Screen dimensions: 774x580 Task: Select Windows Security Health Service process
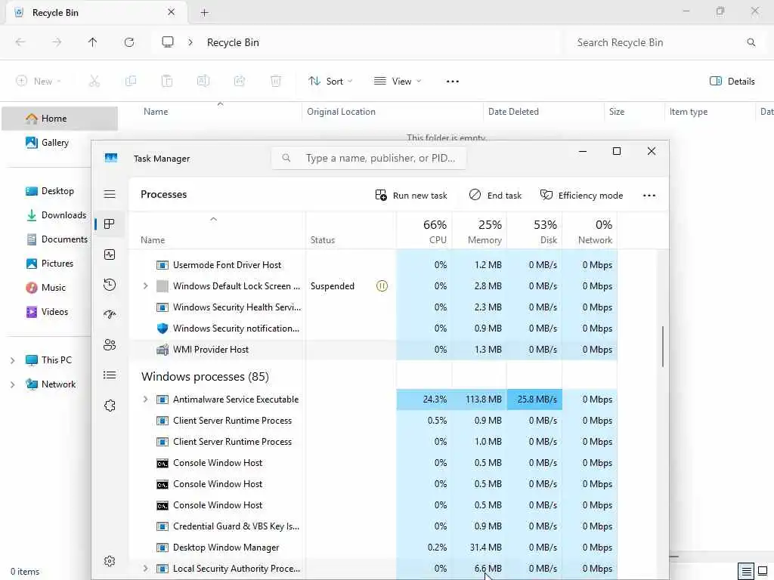pos(373,307)
